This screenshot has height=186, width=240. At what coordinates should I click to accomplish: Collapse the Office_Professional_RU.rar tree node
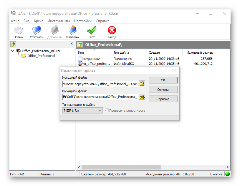tap(13, 51)
